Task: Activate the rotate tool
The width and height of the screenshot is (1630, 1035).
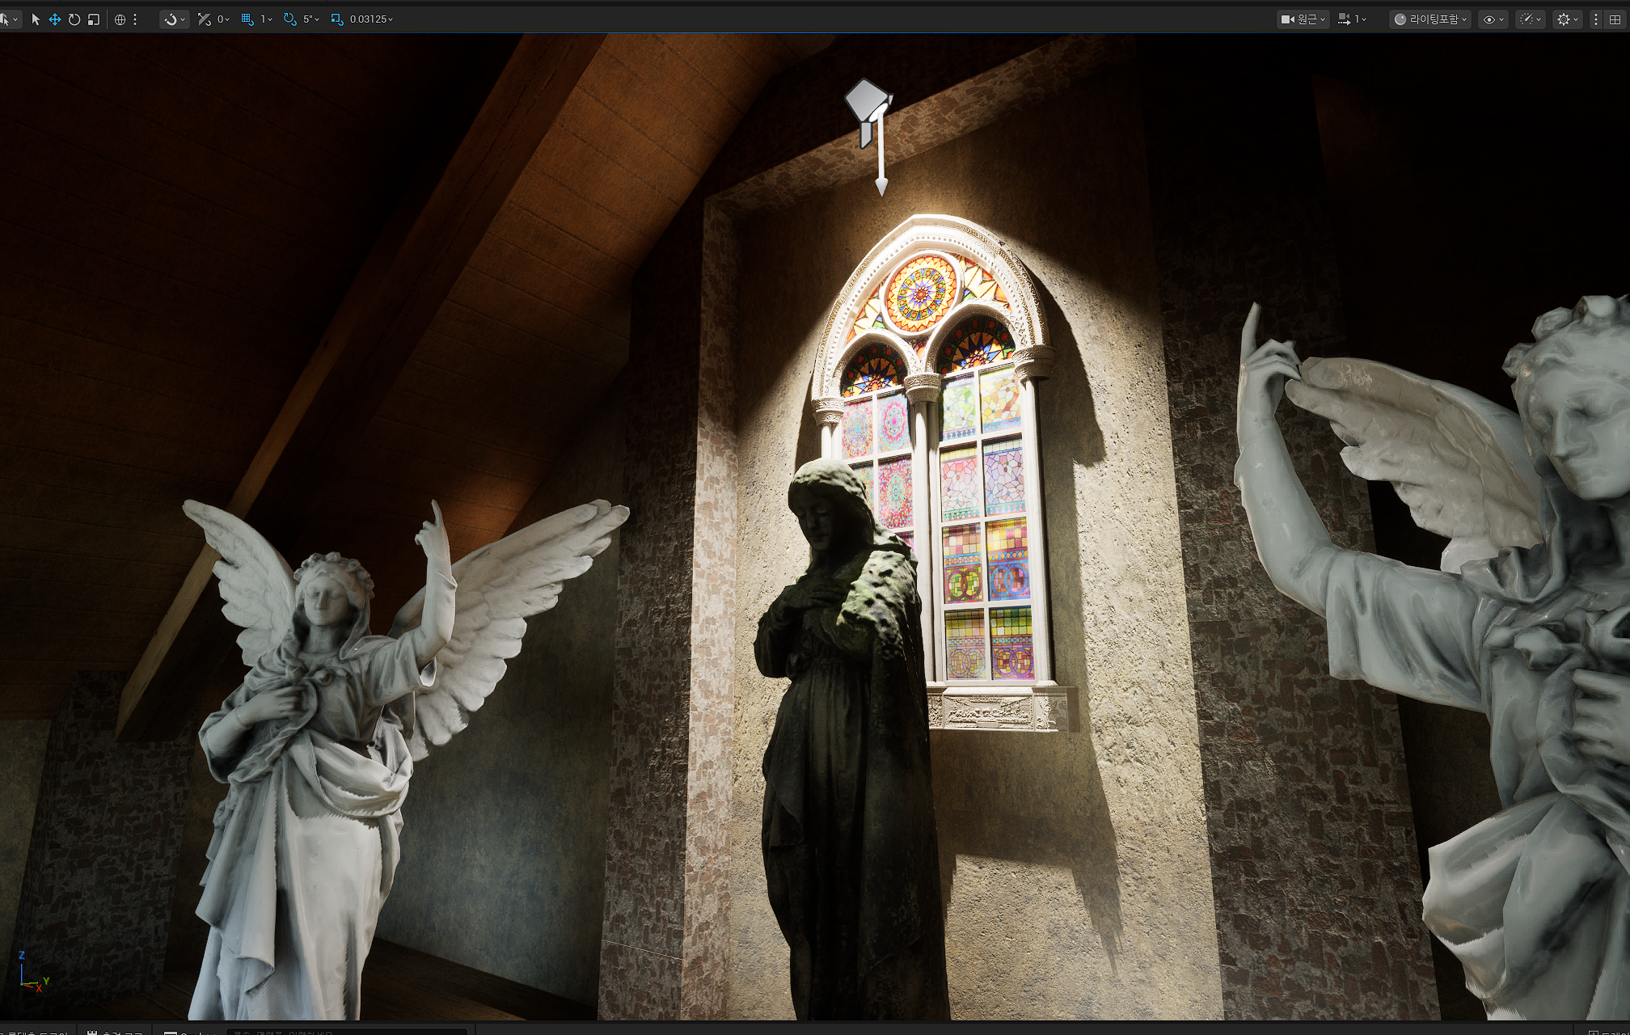Action: tap(74, 19)
